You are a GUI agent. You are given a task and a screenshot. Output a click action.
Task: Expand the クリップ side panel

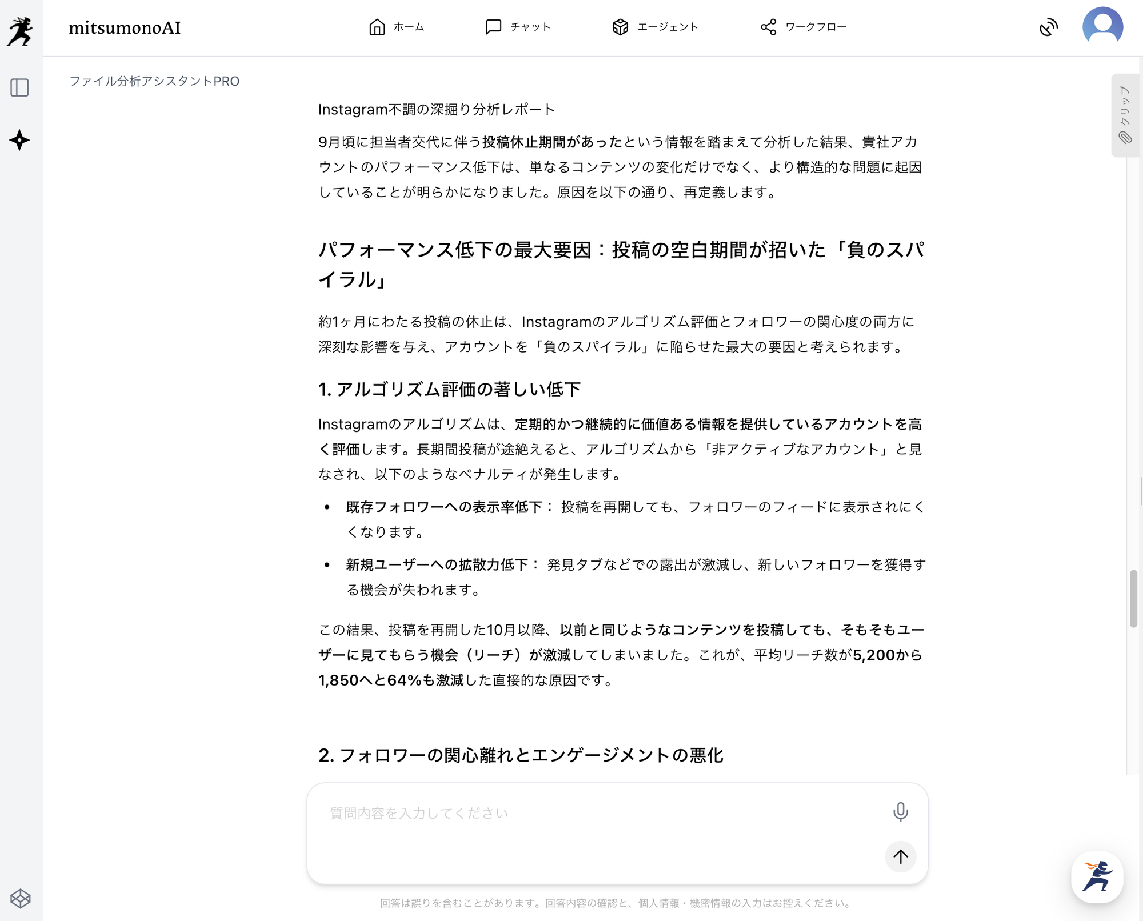coord(1124,106)
